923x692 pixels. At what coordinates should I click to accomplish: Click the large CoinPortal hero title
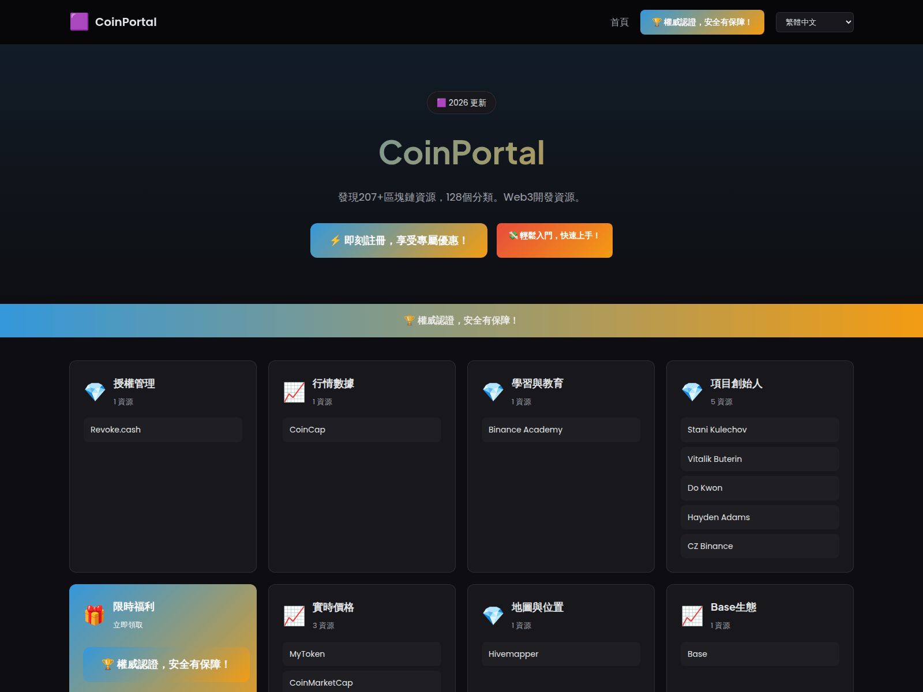(461, 153)
